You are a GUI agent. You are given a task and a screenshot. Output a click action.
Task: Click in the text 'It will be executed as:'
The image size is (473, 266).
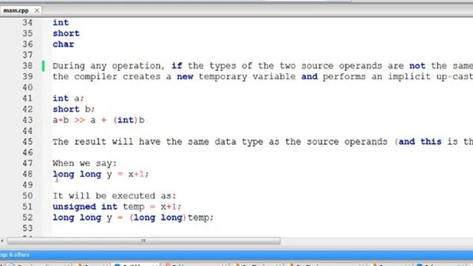(115, 196)
